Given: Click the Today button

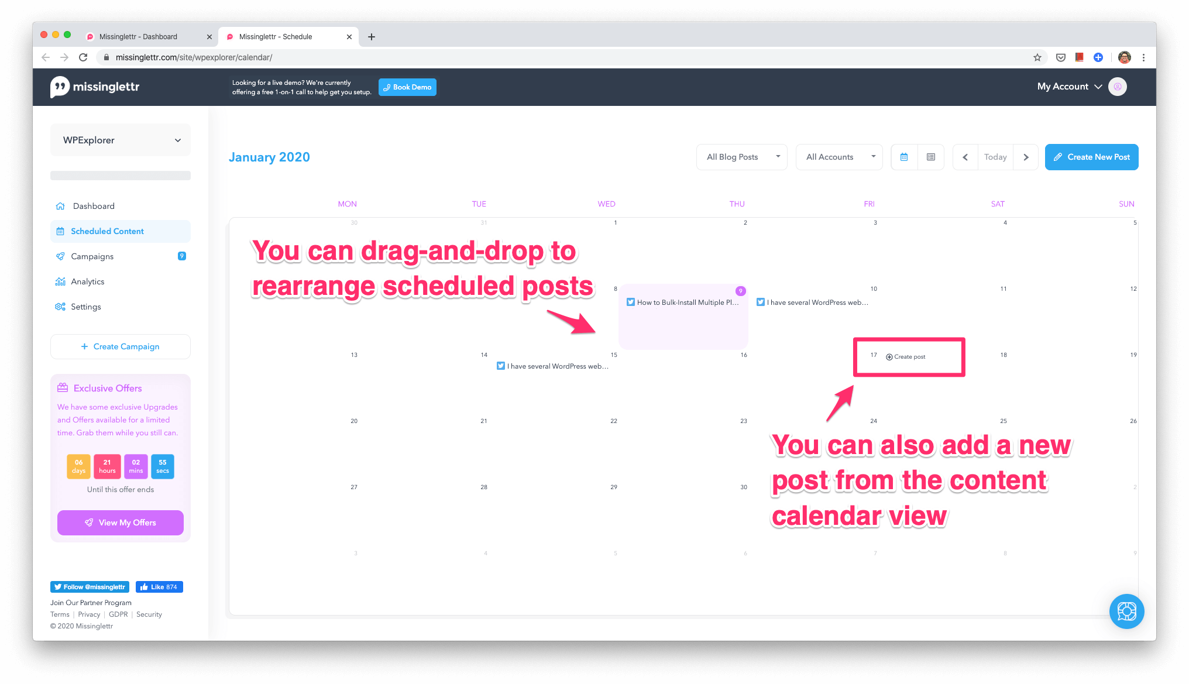Looking at the screenshot, I should click(995, 157).
